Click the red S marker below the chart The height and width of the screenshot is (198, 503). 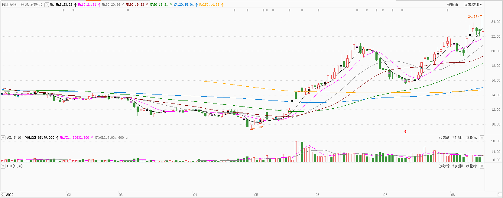[405, 132]
